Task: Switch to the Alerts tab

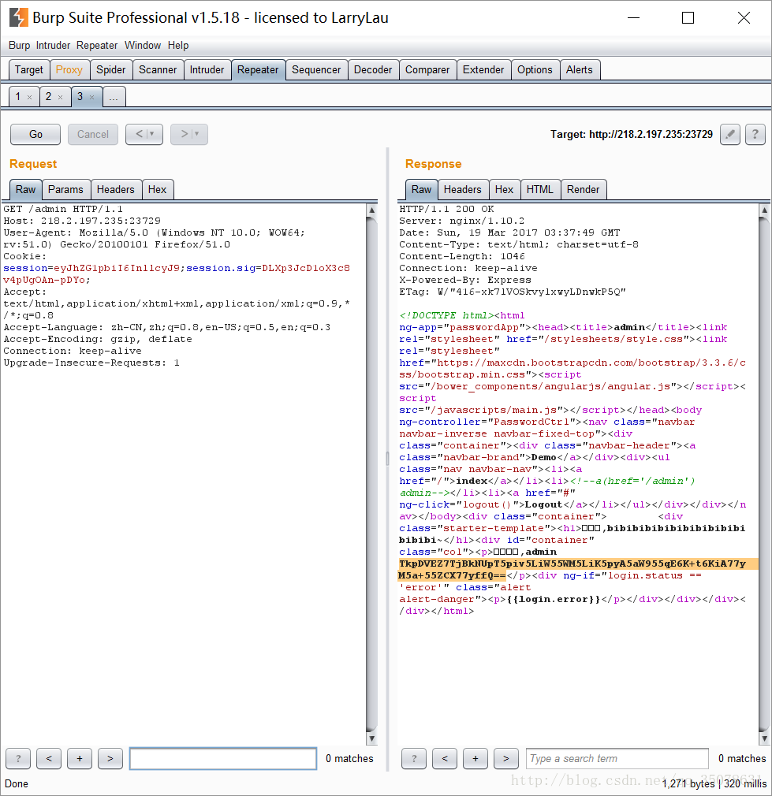Action: point(580,70)
